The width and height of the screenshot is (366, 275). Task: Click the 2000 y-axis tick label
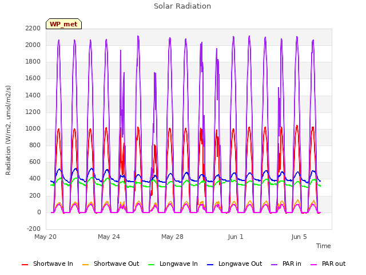tap(33, 45)
